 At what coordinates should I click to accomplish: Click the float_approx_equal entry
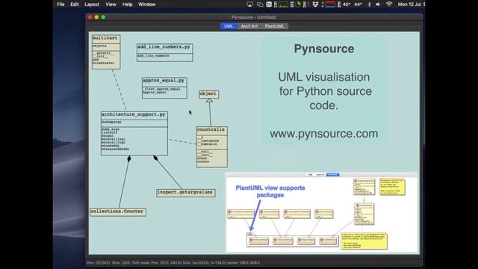coord(162,89)
